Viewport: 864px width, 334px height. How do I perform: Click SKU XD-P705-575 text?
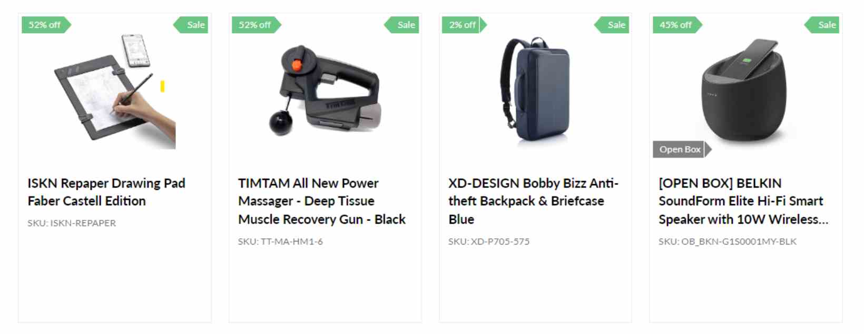pyautogui.click(x=489, y=241)
